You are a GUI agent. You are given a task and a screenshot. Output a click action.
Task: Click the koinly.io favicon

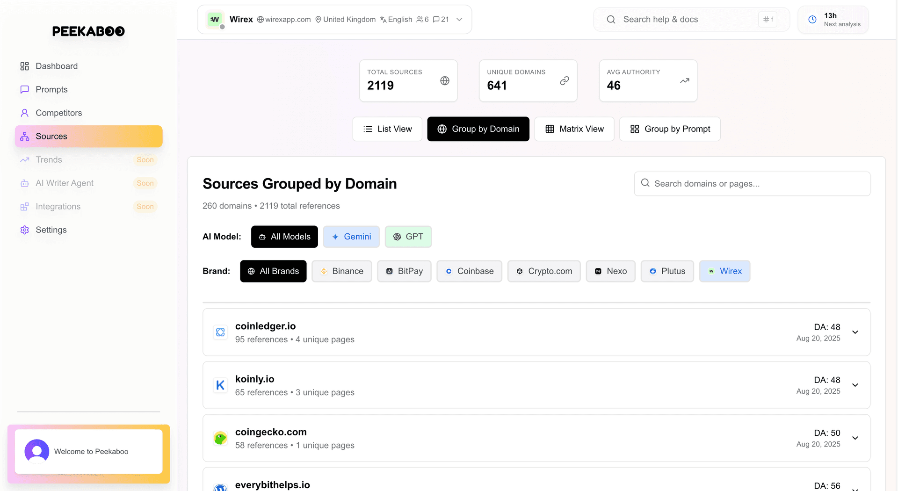point(220,385)
